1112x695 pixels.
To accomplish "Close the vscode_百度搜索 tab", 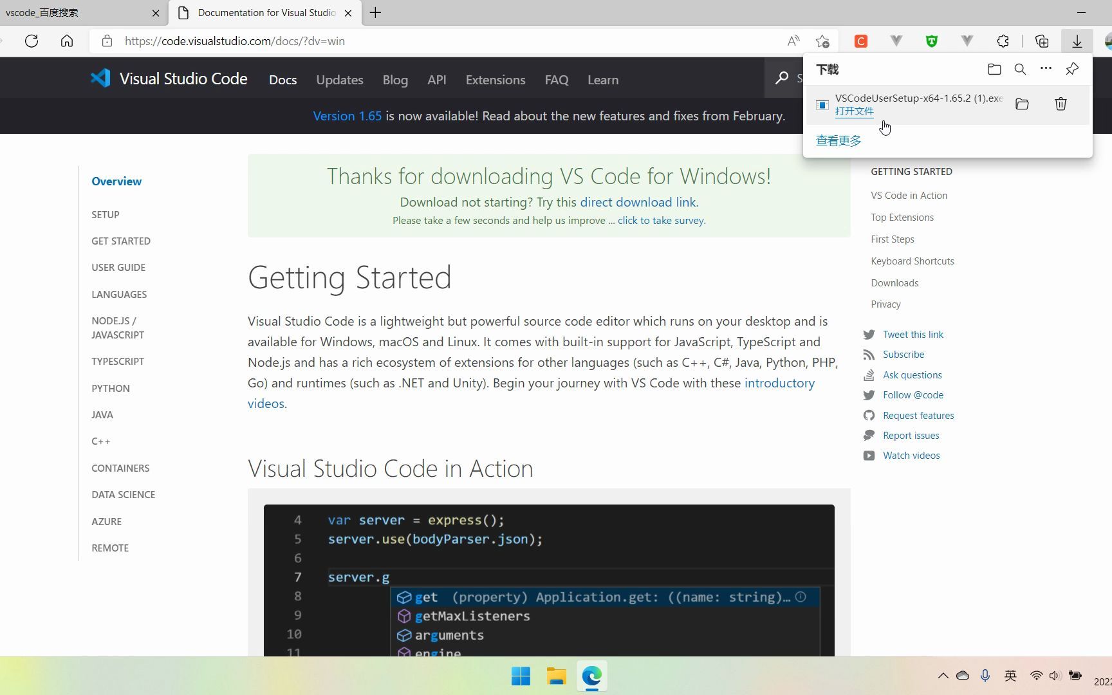I will [156, 13].
